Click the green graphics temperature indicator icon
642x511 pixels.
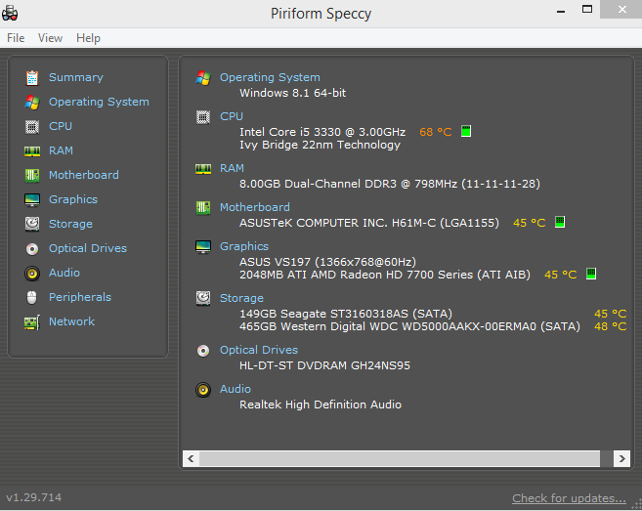(x=591, y=274)
